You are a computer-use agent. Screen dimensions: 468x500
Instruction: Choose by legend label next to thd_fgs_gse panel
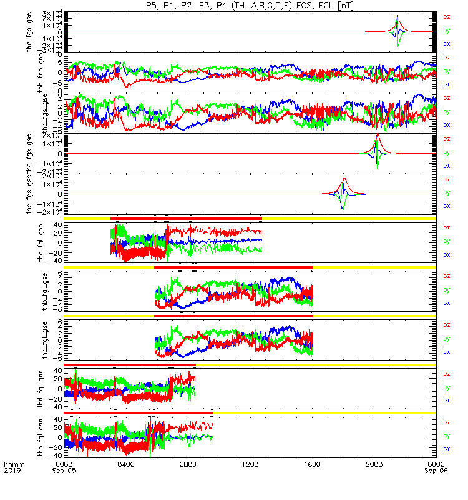(447, 152)
